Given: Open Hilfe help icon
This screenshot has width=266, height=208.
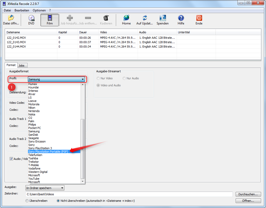Looking at the screenshot, I should coord(181,18).
